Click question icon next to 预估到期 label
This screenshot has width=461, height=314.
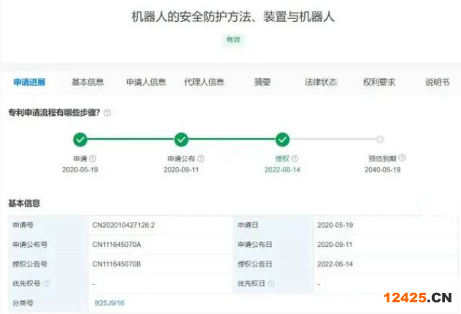pyautogui.click(x=402, y=158)
